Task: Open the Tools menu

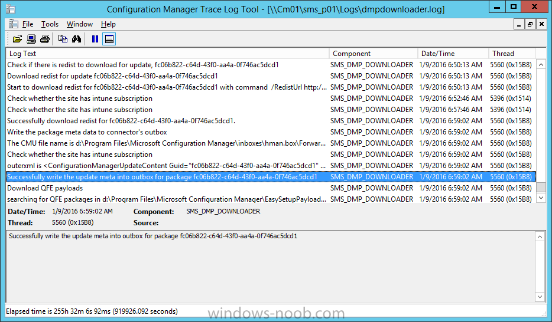Action: click(x=50, y=24)
